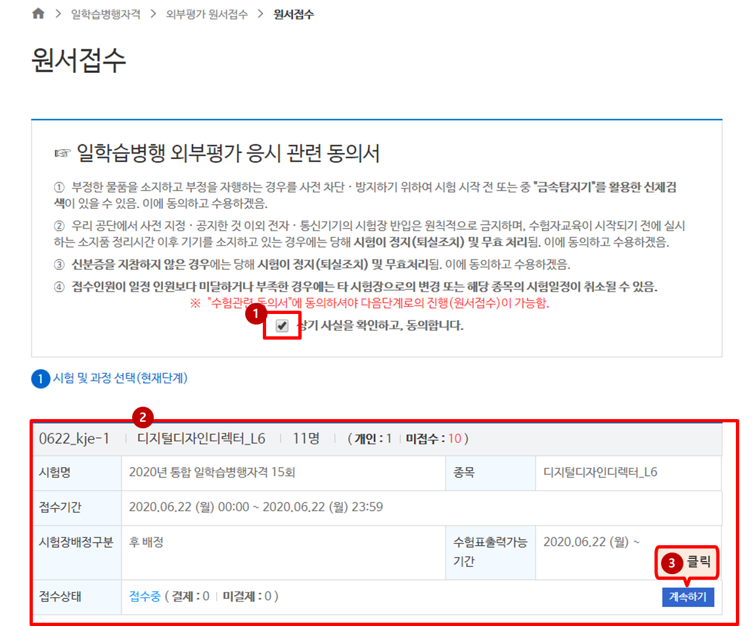Click the pointing hand icon beside 동의서 title

pyautogui.click(x=62, y=154)
